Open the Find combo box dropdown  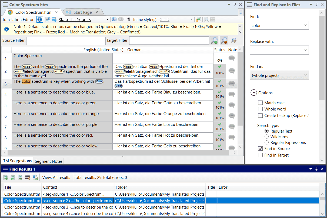click(x=305, y=25)
